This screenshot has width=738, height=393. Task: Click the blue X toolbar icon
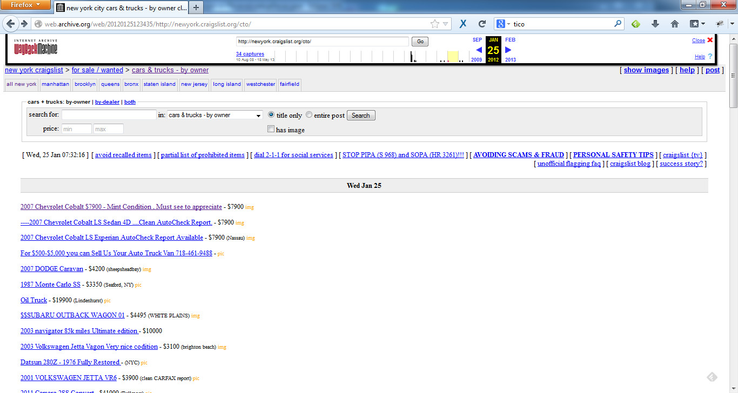pyautogui.click(x=463, y=24)
